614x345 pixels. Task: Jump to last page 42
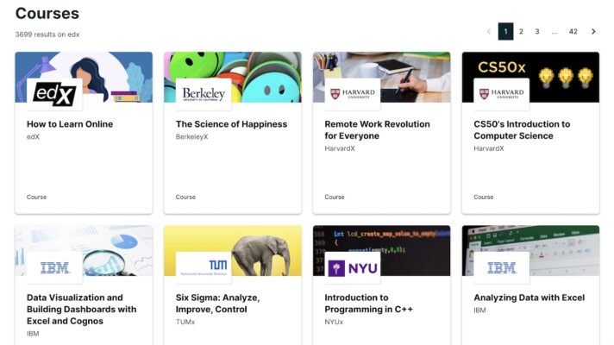point(573,31)
